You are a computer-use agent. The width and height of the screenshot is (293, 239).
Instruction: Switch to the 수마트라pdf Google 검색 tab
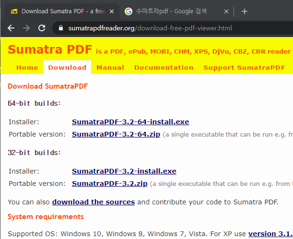pos(176,11)
